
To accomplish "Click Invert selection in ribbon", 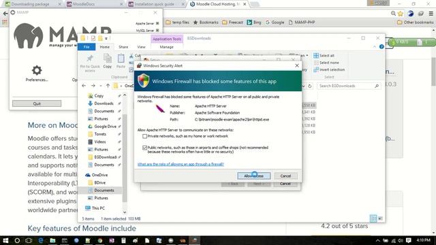I will point(329,69).
